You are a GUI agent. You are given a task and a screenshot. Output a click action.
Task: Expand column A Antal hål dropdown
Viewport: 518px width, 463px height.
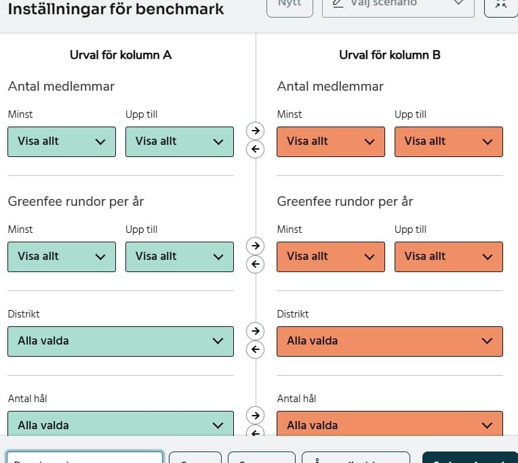(120, 425)
